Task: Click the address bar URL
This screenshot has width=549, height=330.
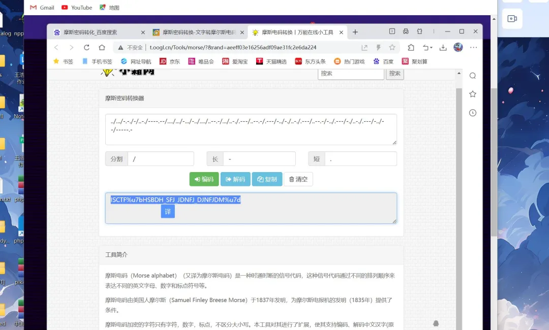Action: point(233,47)
